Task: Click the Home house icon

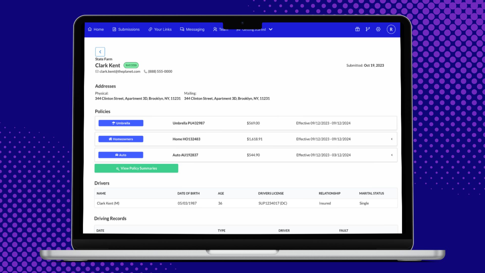Action: click(90, 29)
